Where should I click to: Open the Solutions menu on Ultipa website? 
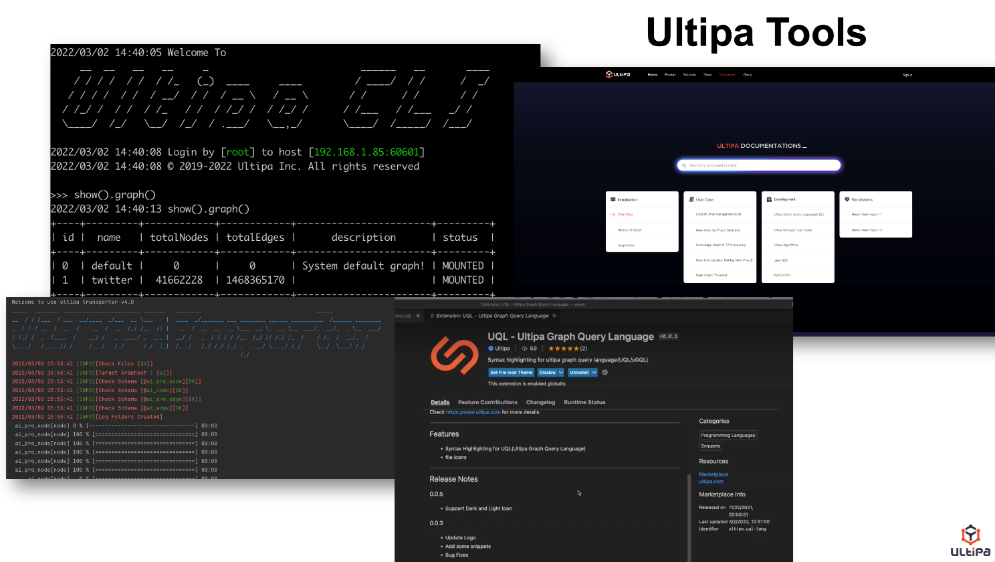[x=689, y=75]
